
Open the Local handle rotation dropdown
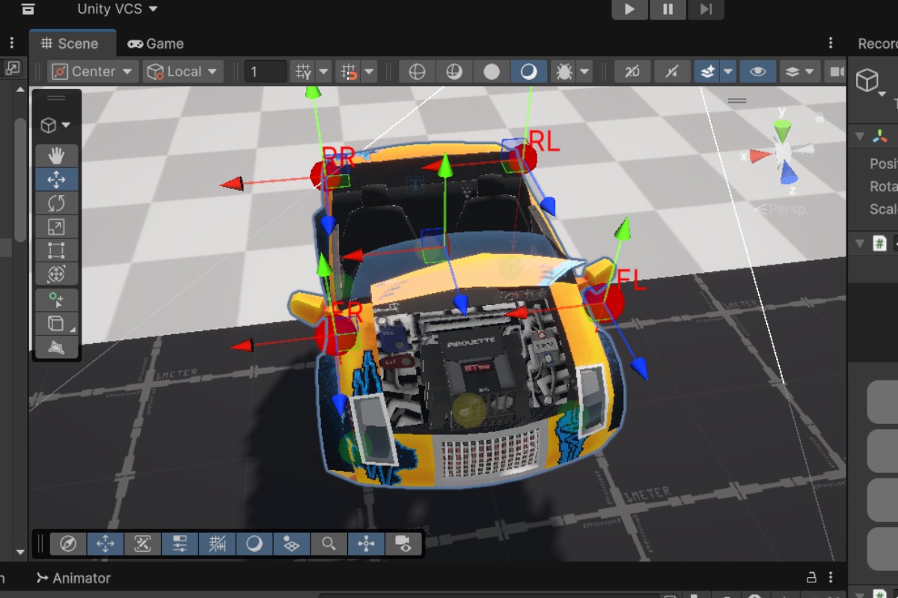click(183, 72)
